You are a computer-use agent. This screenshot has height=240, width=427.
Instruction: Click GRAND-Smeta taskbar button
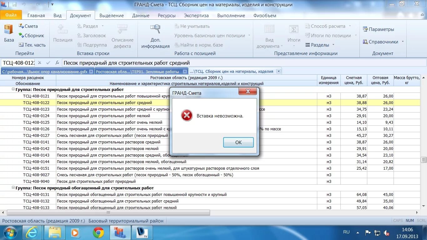(120, 232)
